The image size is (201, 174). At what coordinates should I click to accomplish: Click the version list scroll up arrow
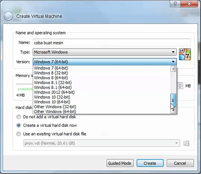[173, 69]
